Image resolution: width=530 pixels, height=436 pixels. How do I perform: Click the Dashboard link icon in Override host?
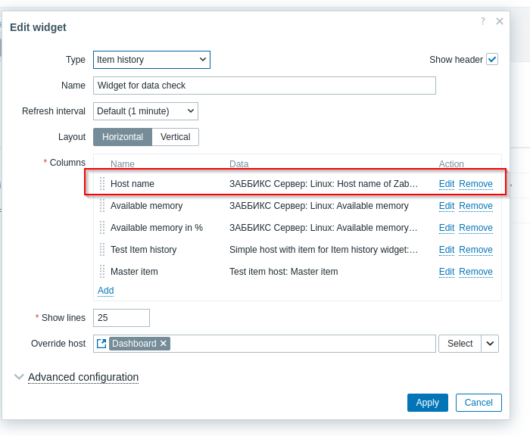pyautogui.click(x=101, y=344)
